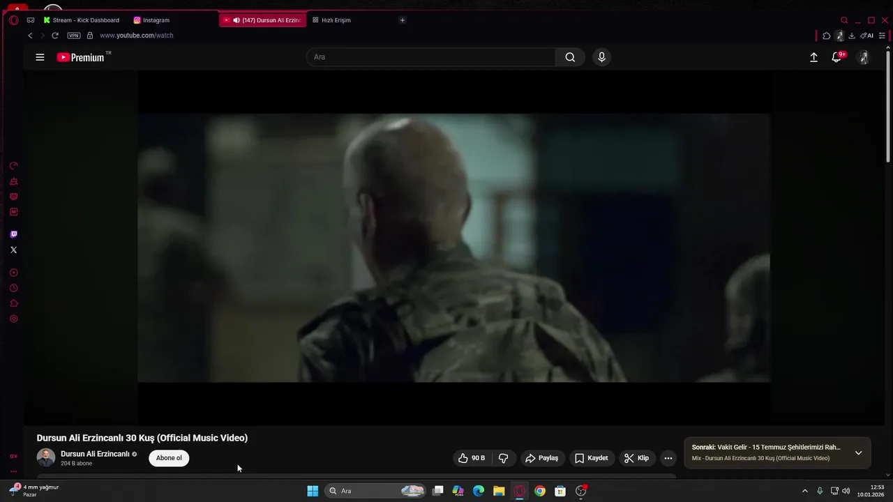This screenshot has height=502, width=893.
Task: Click the Abone ol subscribe button
Action: (x=169, y=458)
